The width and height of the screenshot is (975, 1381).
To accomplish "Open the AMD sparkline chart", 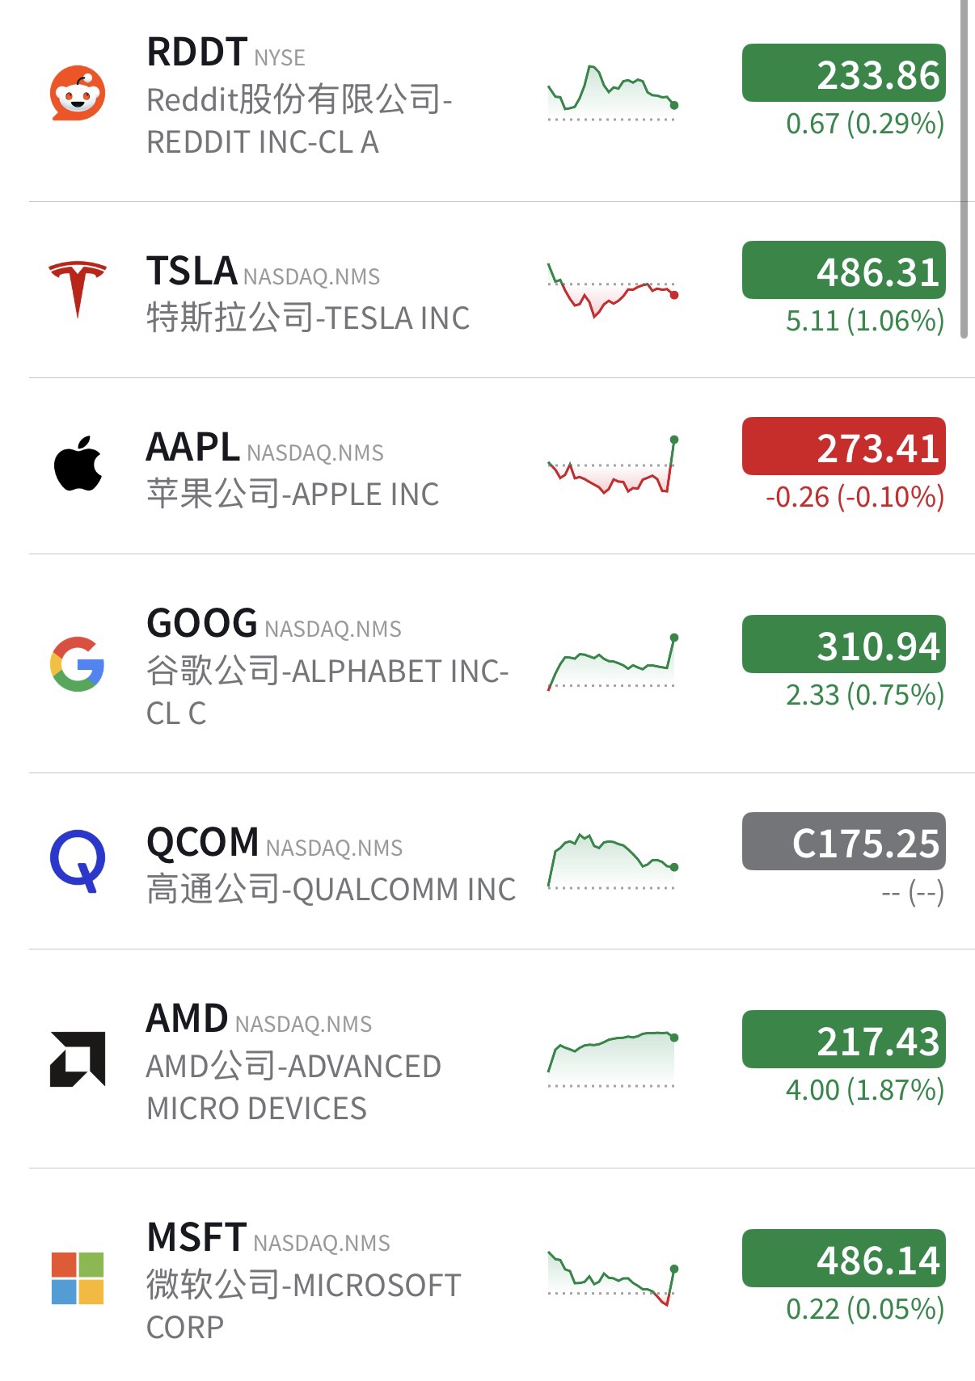I will (x=612, y=1057).
